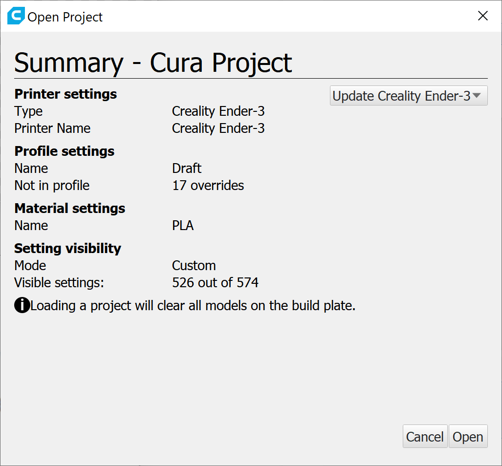Image resolution: width=502 pixels, height=466 pixels.
Task: Select the '17 overrides' text
Action: pos(208,186)
